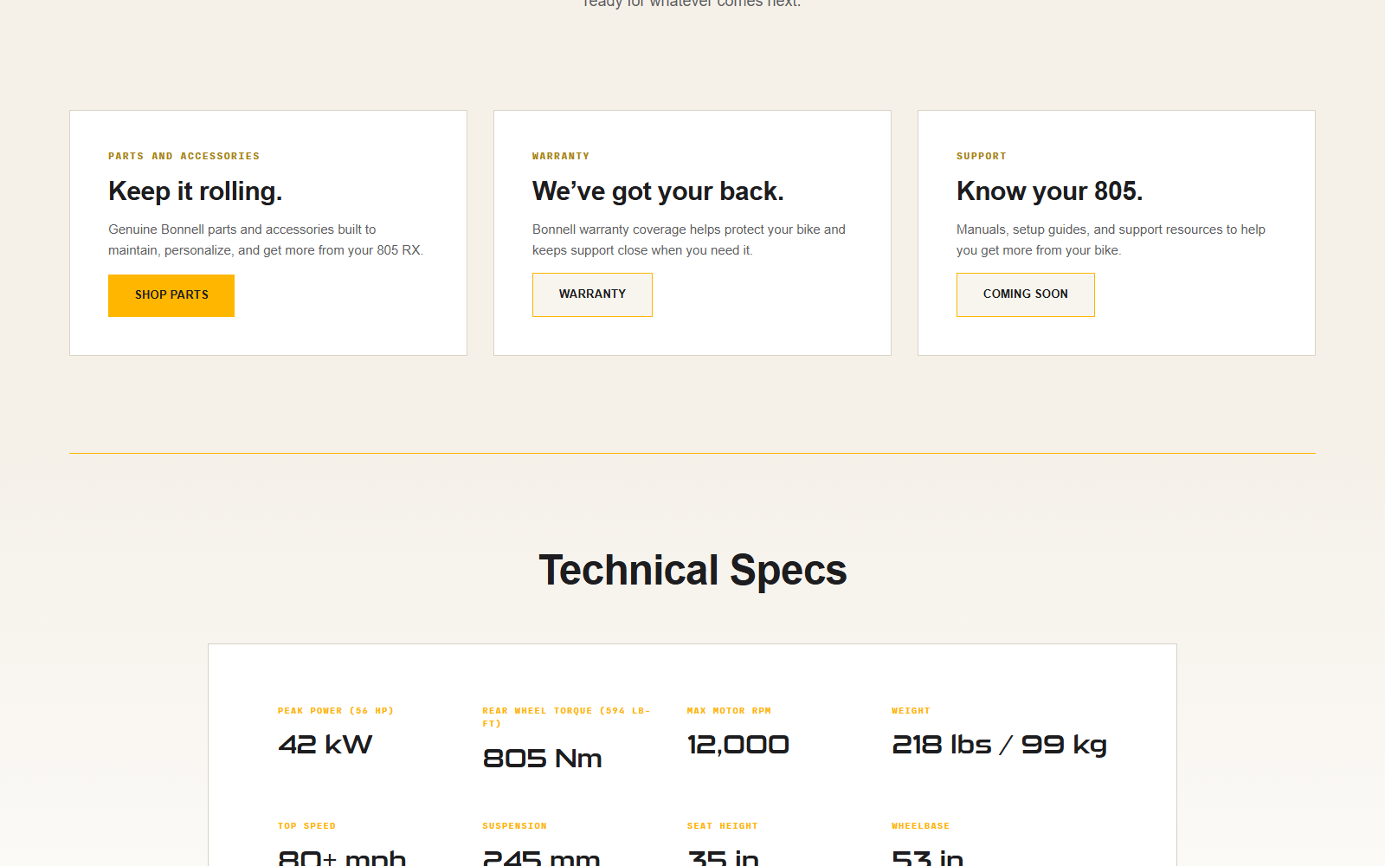Click the SEAT HEIGHT label
This screenshot has width=1385, height=866.
[723, 826]
